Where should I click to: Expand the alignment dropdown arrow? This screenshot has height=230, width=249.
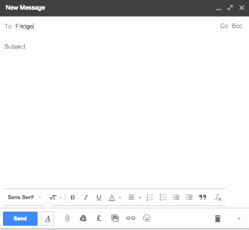point(140,197)
